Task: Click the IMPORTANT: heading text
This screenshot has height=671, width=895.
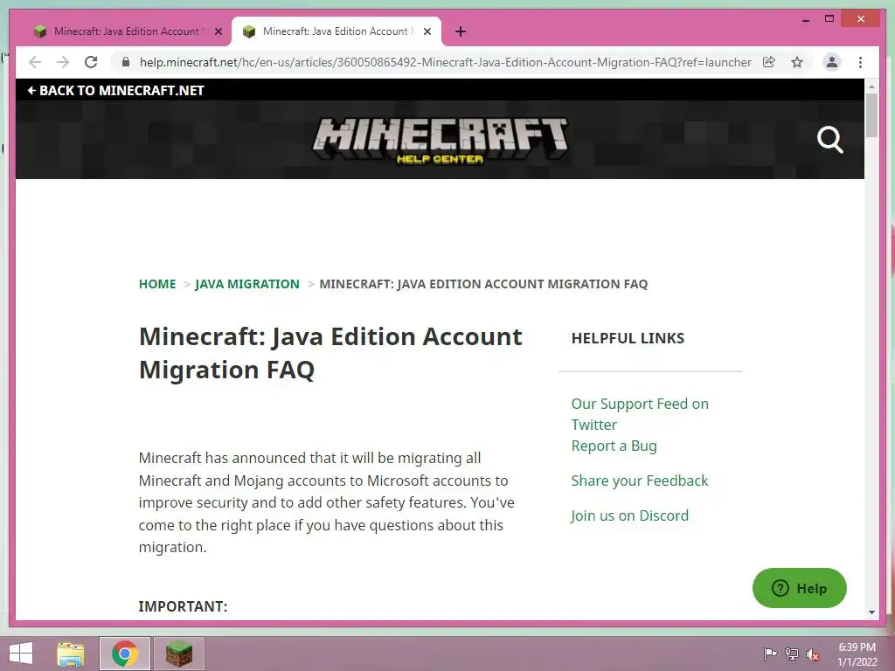Action: tap(183, 606)
